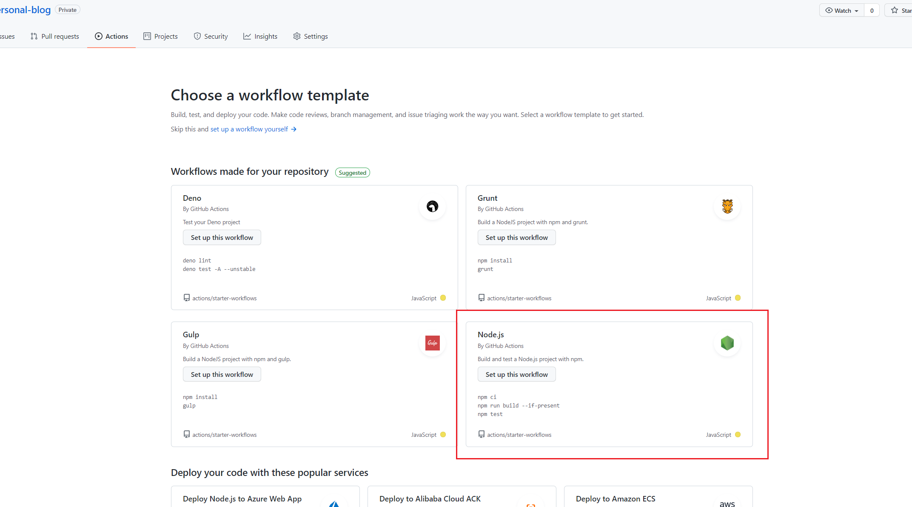912x507 pixels.
Task: Click the Grunt mascot icon
Action: 727,206
